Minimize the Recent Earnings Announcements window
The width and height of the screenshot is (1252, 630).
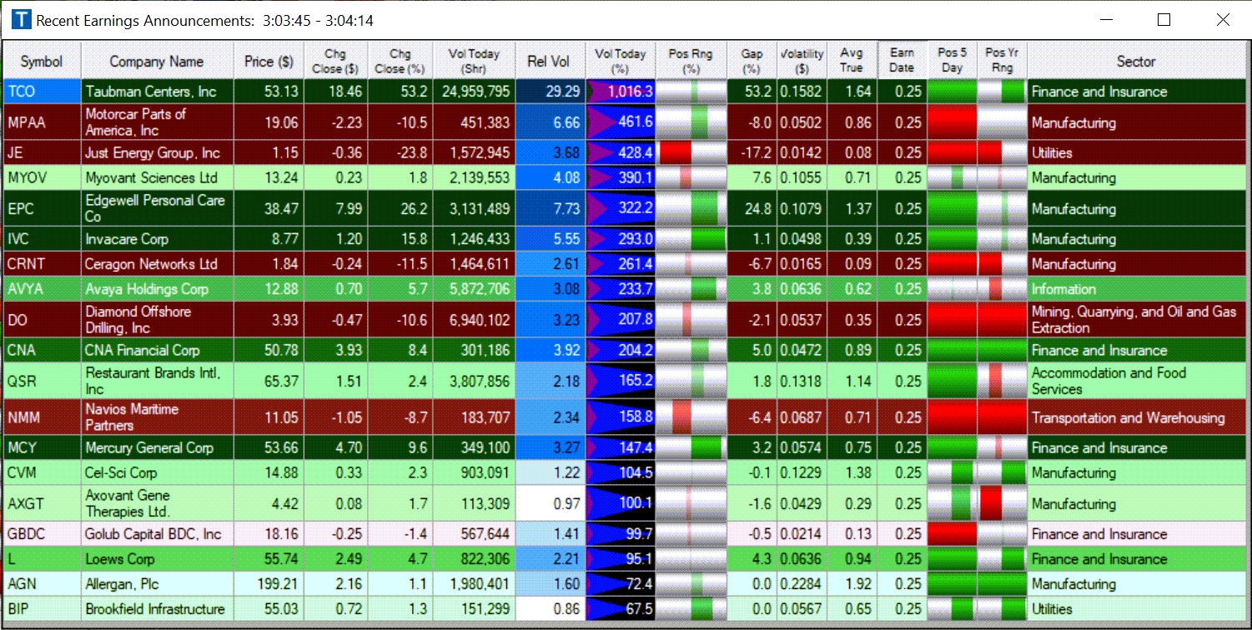point(1107,20)
